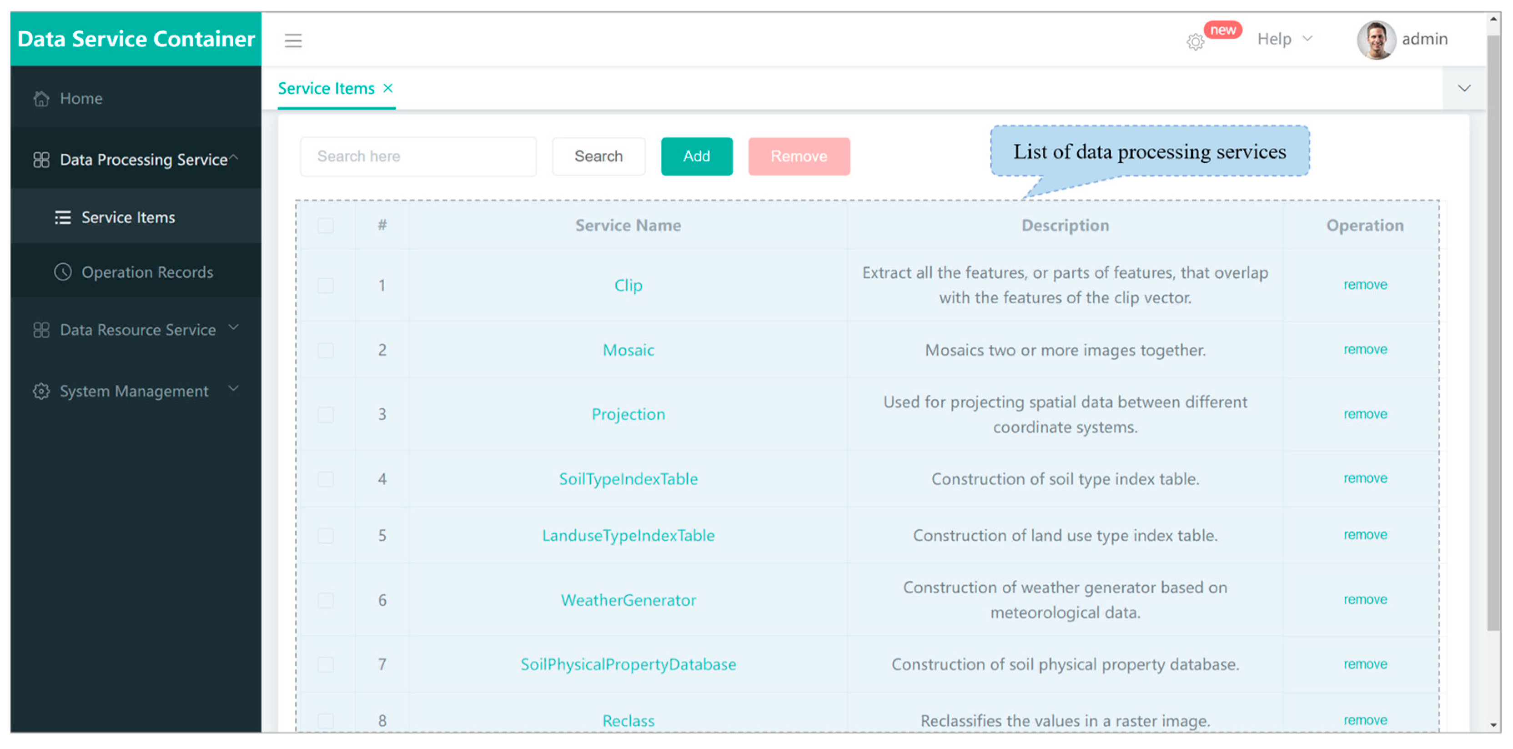This screenshot has height=749, width=1513.
Task: Click the settings gear icon with new badge
Action: [x=1195, y=41]
